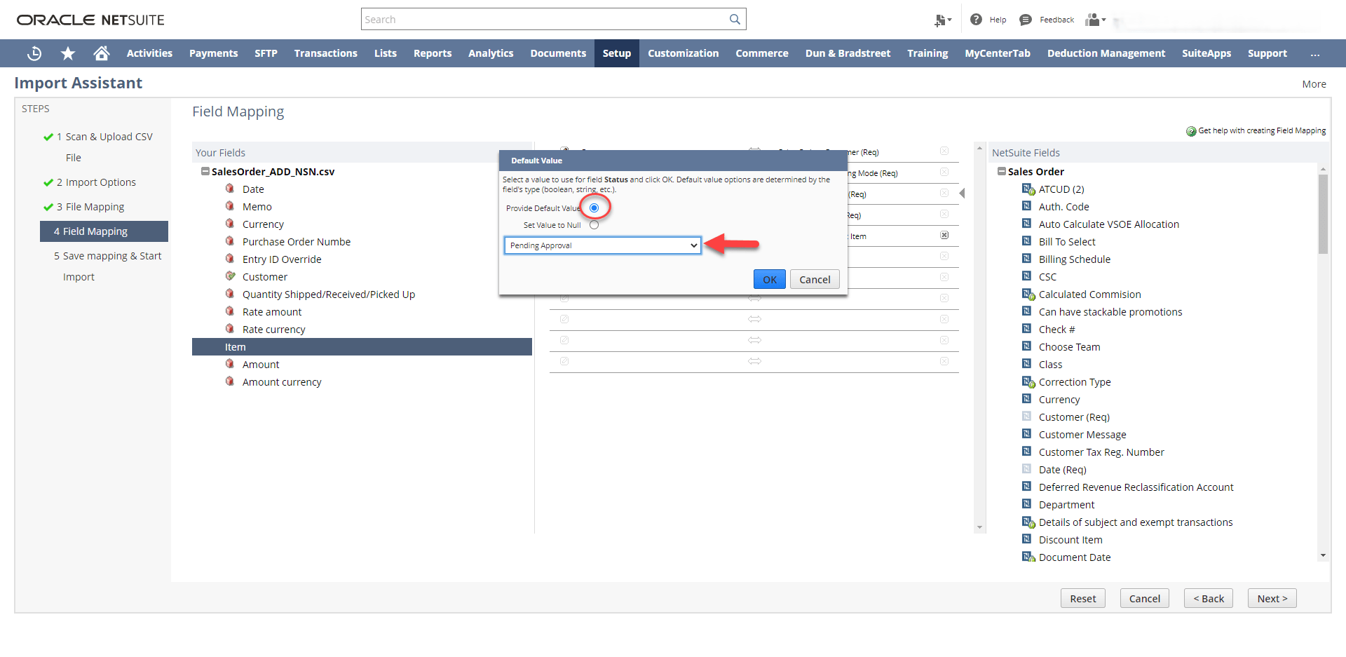Select the highlighted Item row in Your Fields

[x=362, y=346]
